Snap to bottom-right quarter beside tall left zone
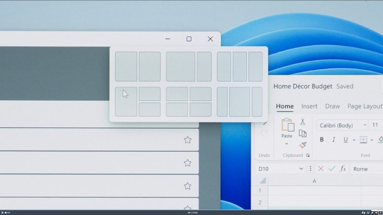This screenshot has height=215, width=383. tap(150, 109)
